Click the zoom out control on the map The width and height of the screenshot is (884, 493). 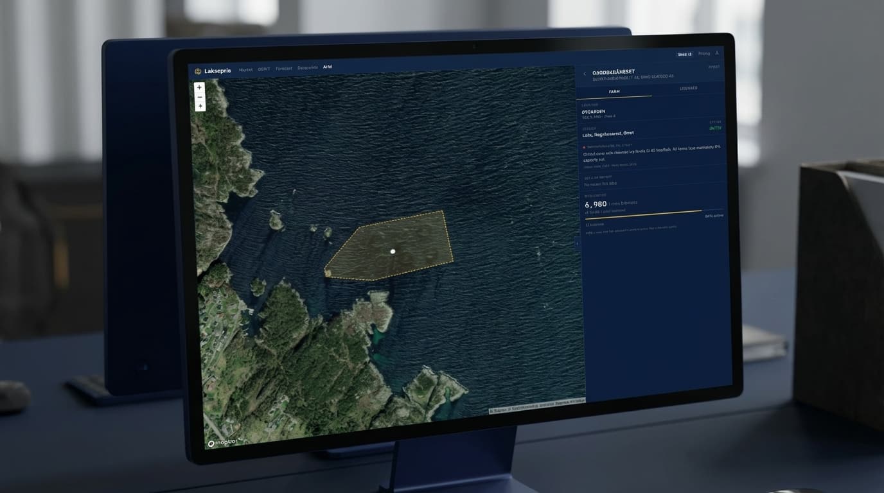pos(199,96)
